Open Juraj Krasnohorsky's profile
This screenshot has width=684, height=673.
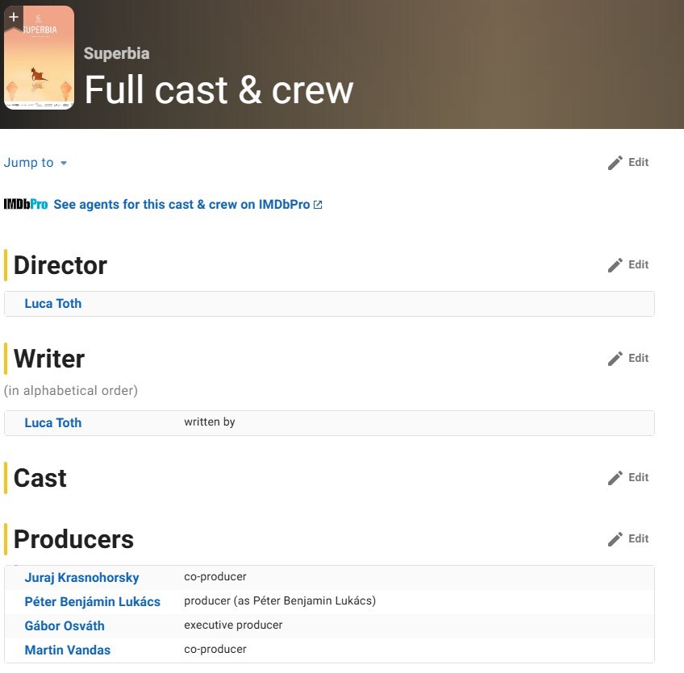(81, 578)
